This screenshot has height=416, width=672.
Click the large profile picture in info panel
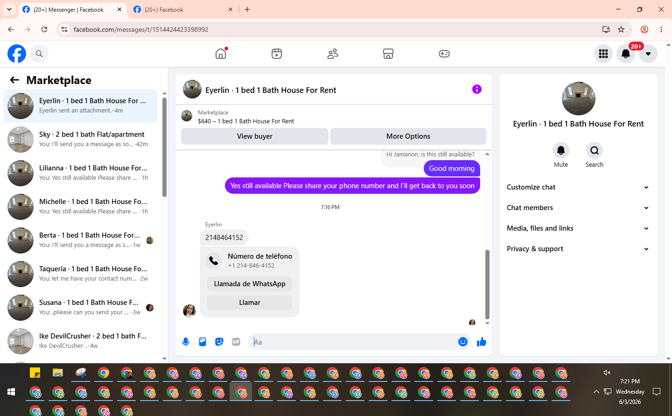pyautogui.click(x=579, y=99)
